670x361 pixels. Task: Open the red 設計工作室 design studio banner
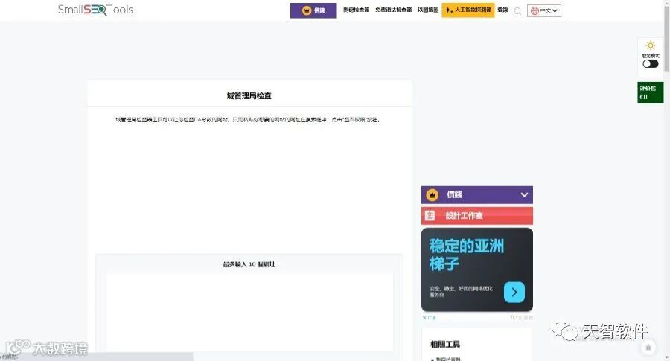(x=477, y=216)
